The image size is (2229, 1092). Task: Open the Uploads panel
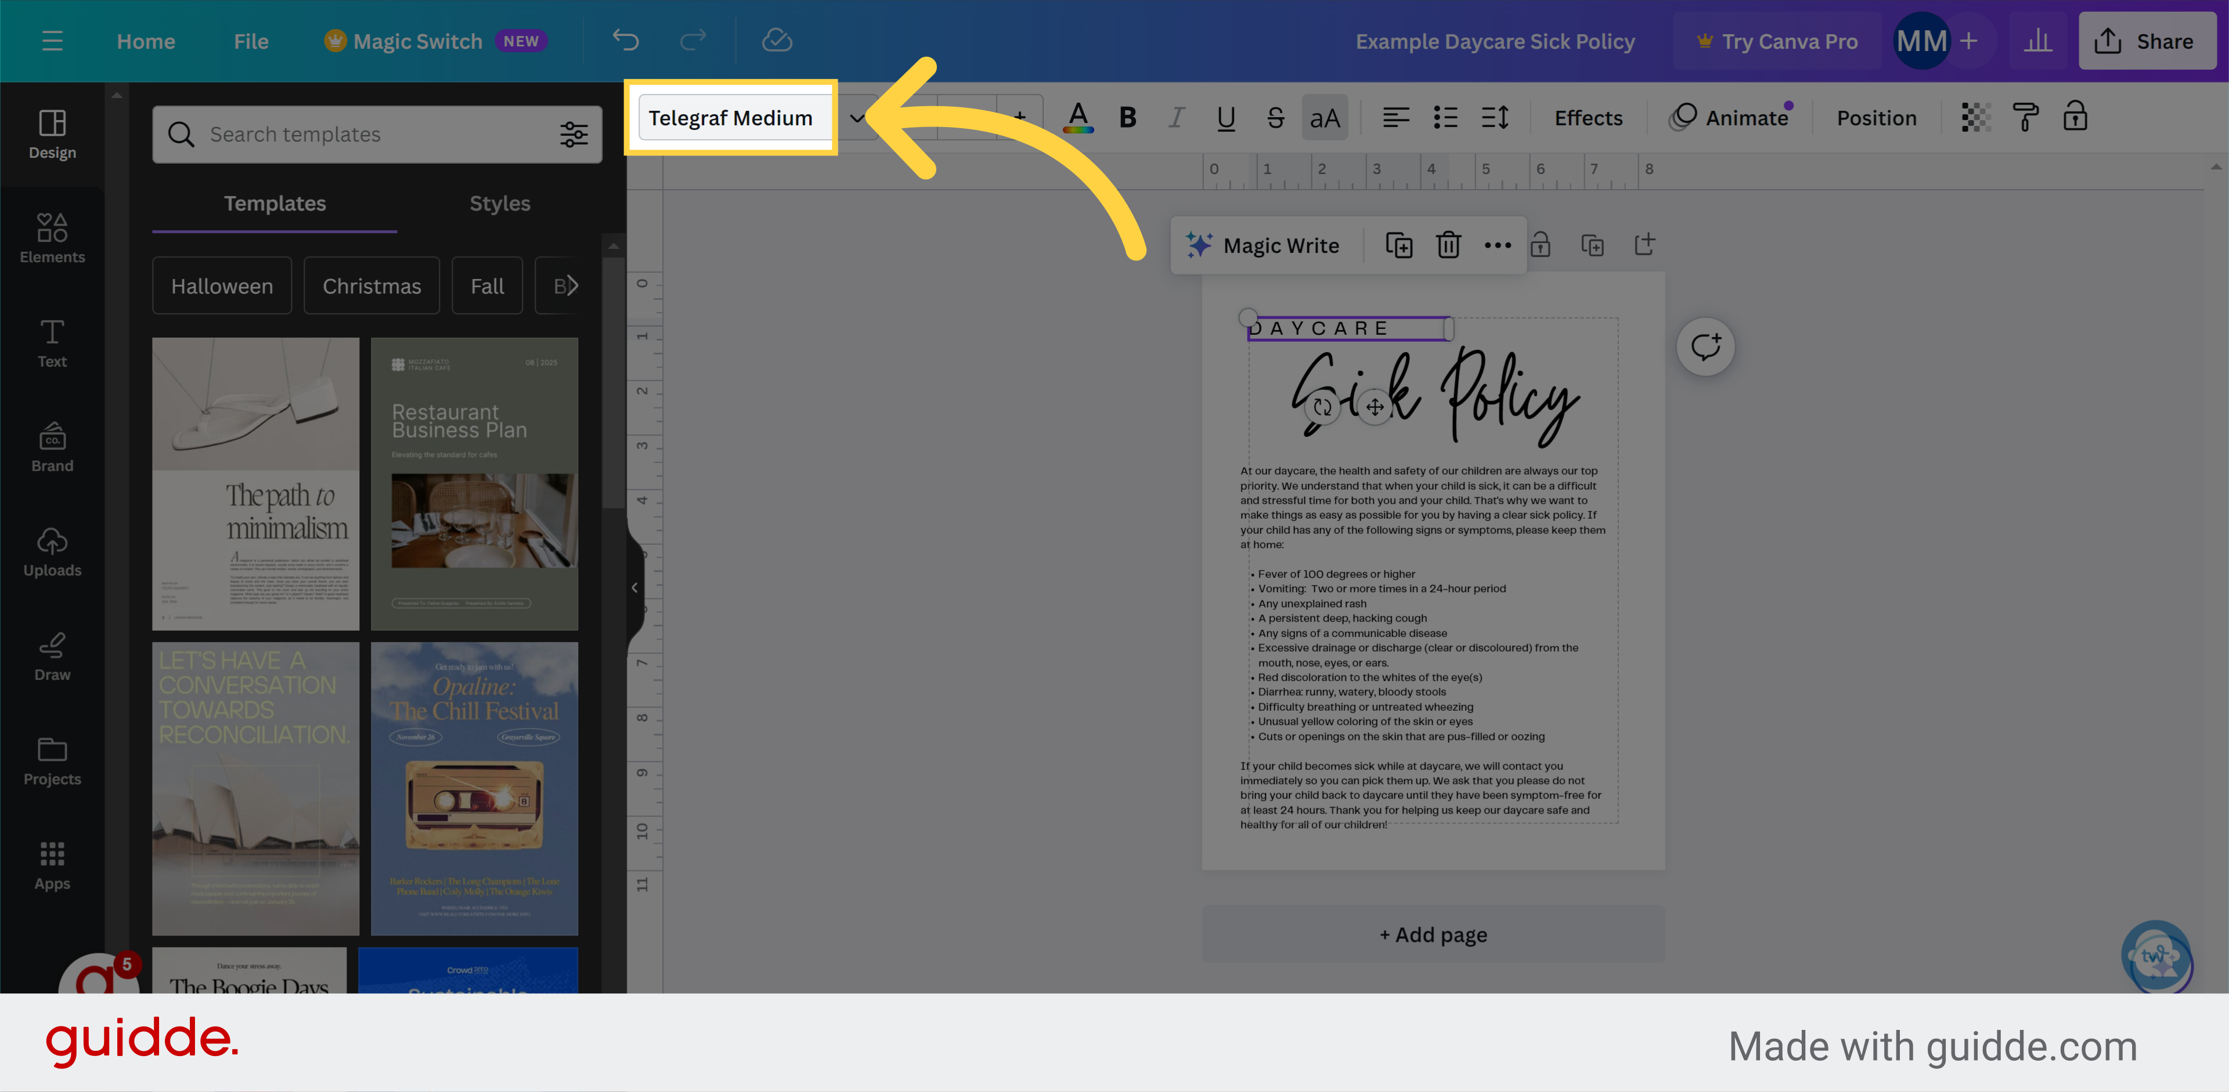coord(52,552)
